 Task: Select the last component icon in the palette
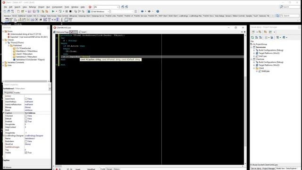(71, 20)
